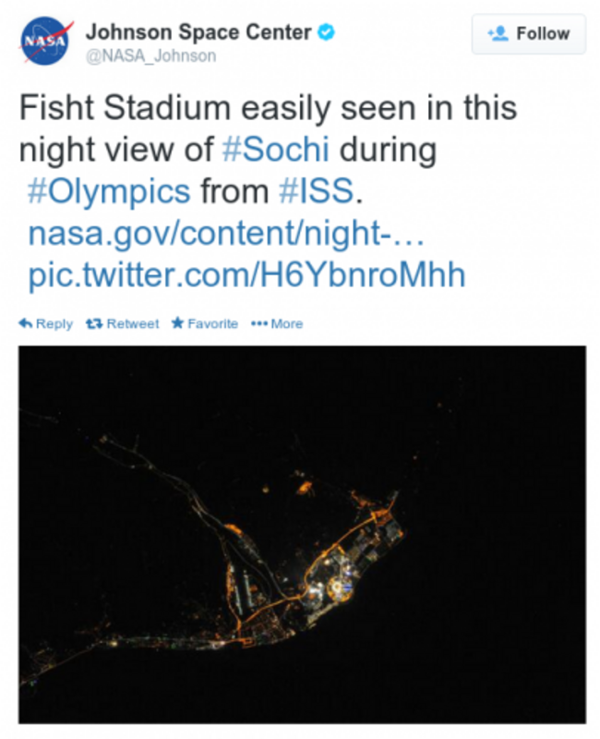Image resolution: width=600 pixels, height=739 pixels.
Task: Click the blue verified badge icon
Action: click(326, 32)
